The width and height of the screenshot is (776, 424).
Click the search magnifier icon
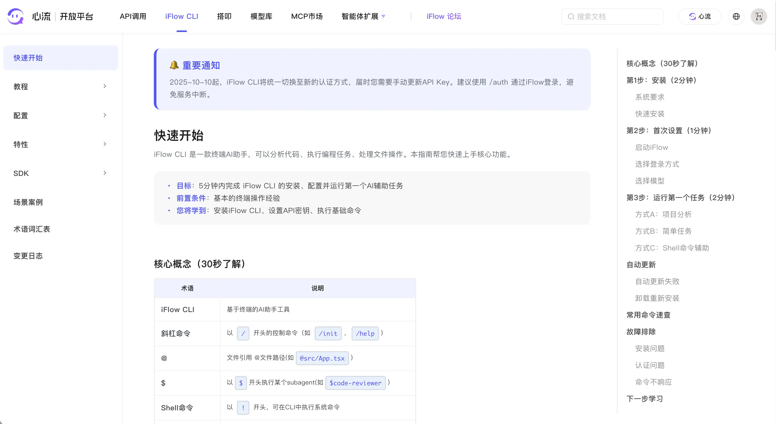571,17
